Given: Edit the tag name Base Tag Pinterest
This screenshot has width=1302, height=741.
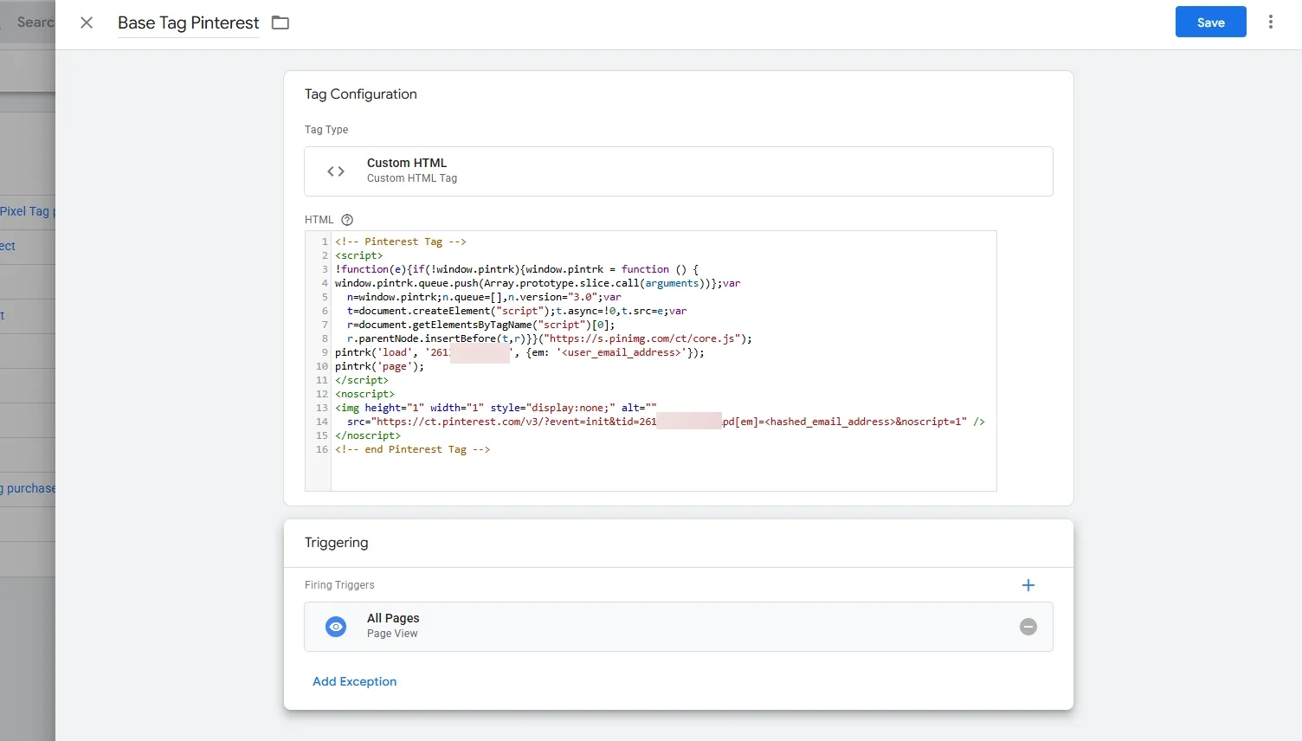Looking at the screenshot, I should (189, 23).
